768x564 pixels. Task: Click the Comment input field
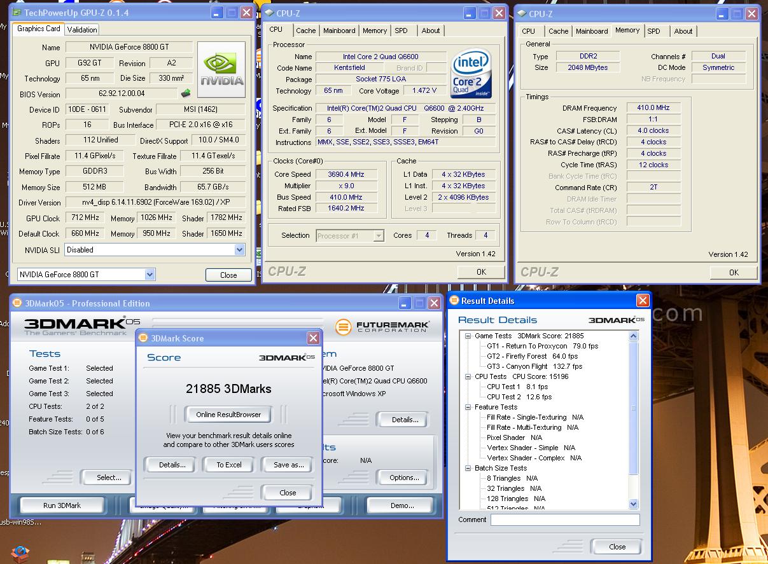pos(565,520)
